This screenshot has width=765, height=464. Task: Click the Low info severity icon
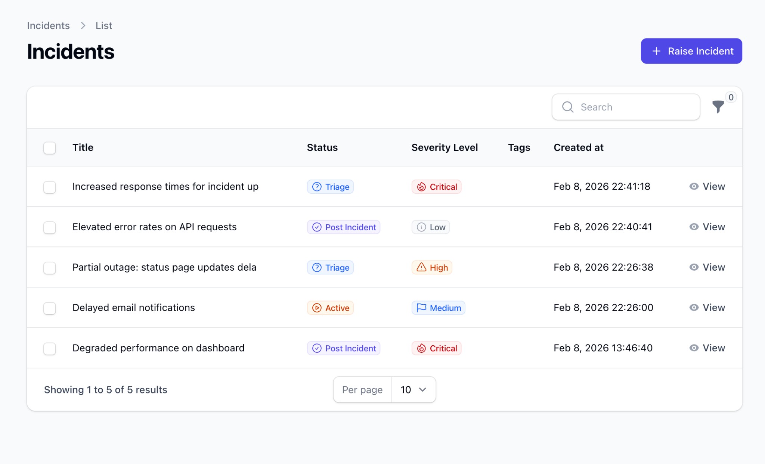pyautogui.click(x=421, y=227)
